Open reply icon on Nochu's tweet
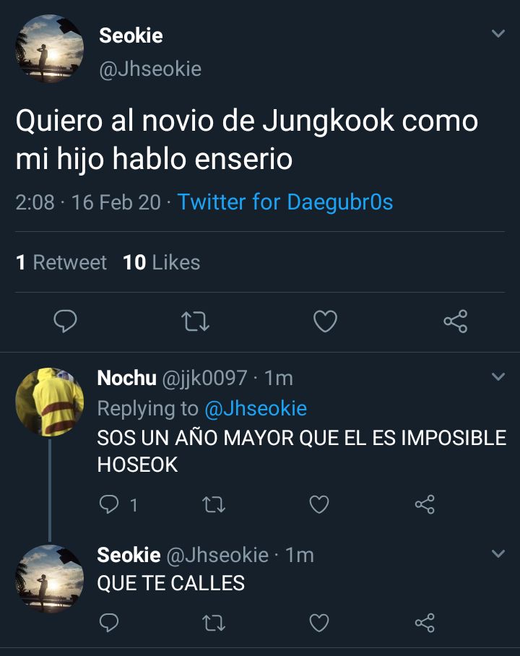The width and height of the screenshot is (520, 656). click(109, 504)
